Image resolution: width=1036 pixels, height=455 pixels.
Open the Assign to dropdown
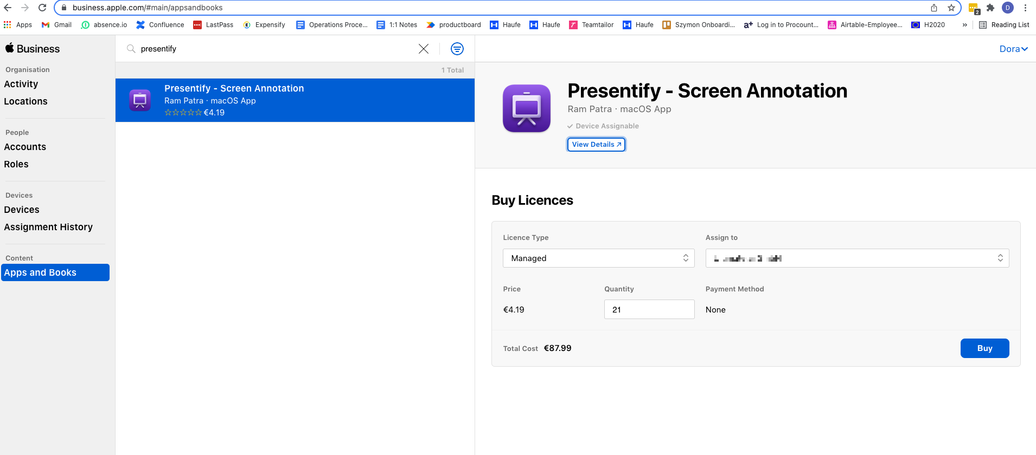click(857, 258)
